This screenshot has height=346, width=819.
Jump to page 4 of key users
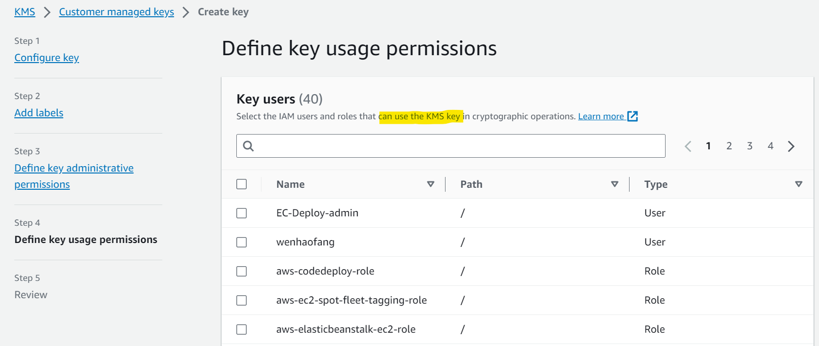pyautogui.click(x=770, y=146)
